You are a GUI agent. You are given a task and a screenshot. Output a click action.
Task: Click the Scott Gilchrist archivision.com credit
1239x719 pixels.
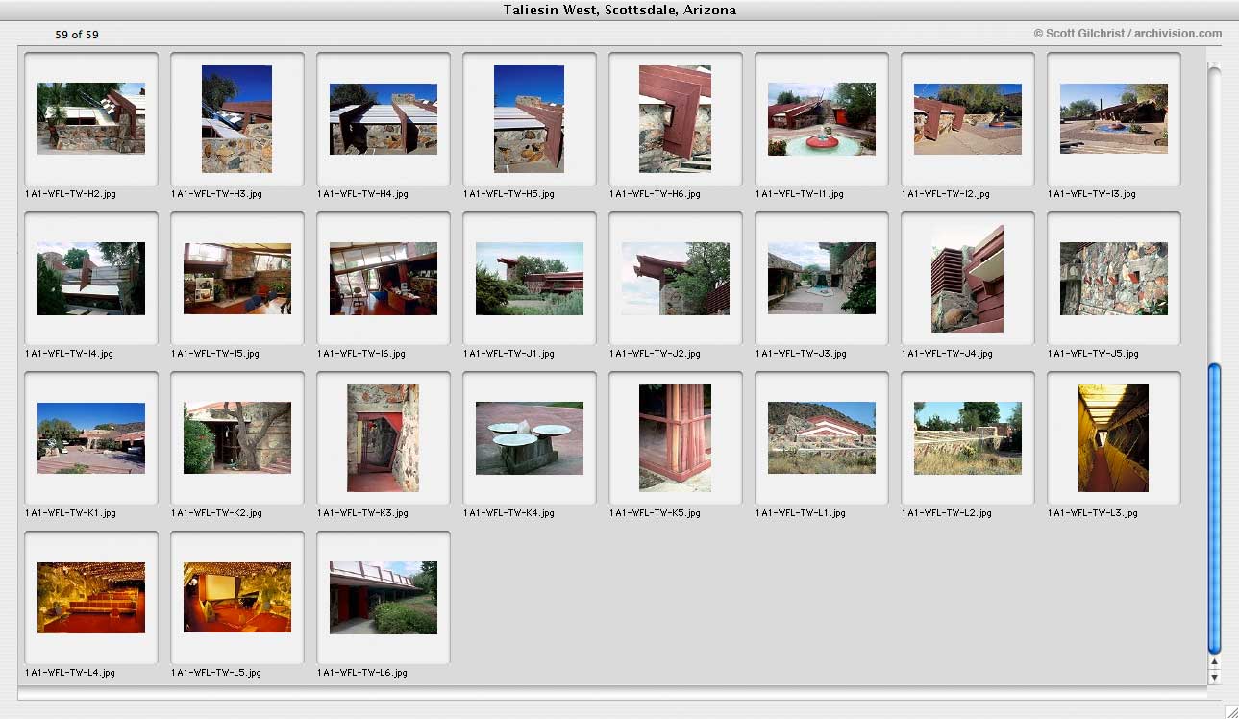tap(1127, 34)
